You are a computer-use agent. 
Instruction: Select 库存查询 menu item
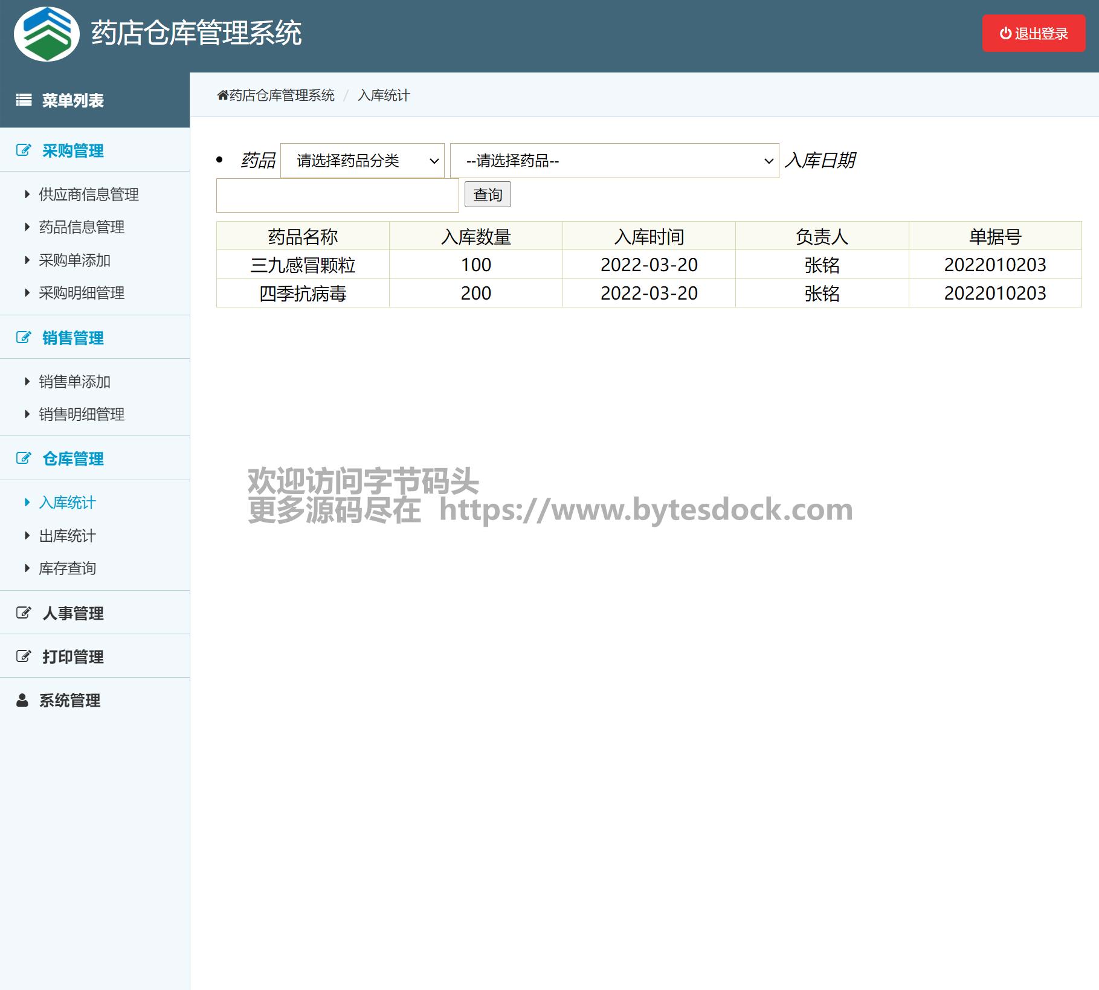coord(67,568)
